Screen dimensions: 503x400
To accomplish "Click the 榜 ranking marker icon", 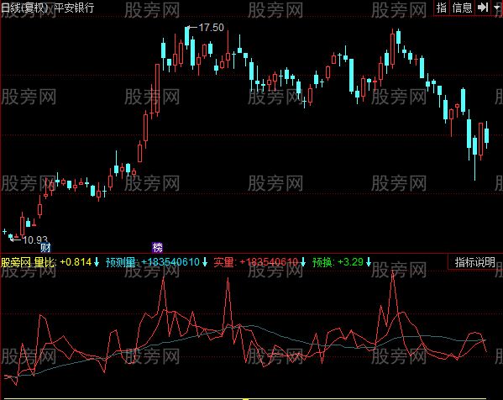I will [157, 248].
